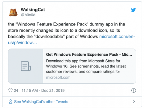The width and height of the screenshot is (144, 108).
Task: Expand other tweets with the right chevron
Action: (134, 101)
